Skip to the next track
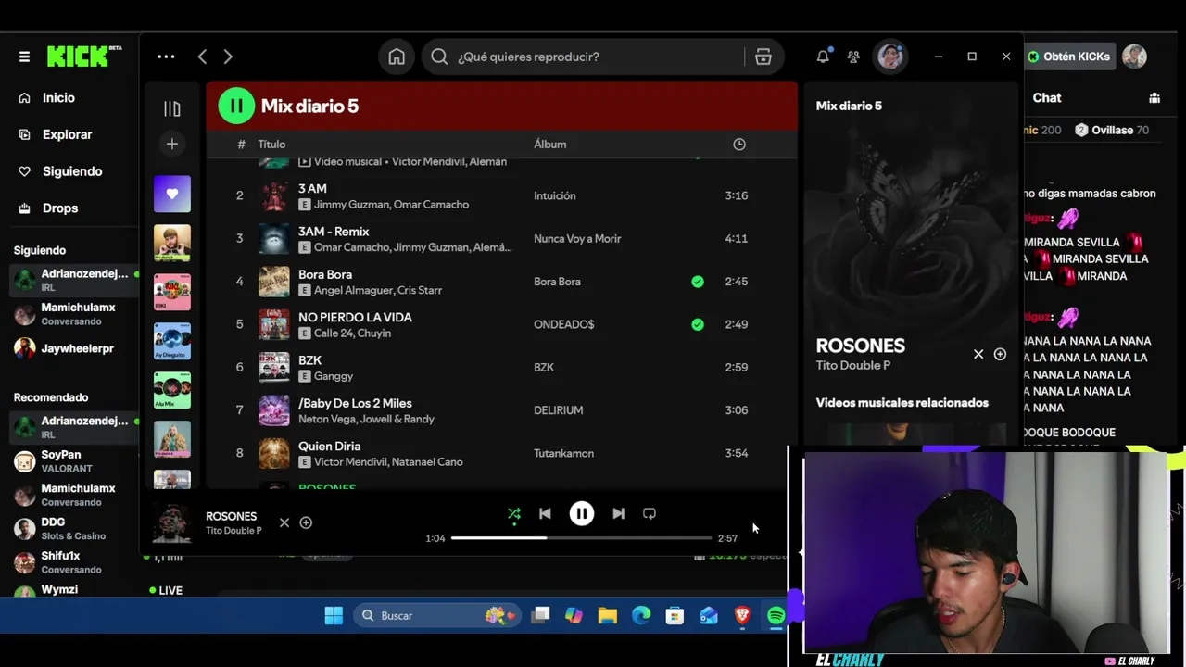The height and width of the screenshot is (667, 1186). [x=618, y=513]
